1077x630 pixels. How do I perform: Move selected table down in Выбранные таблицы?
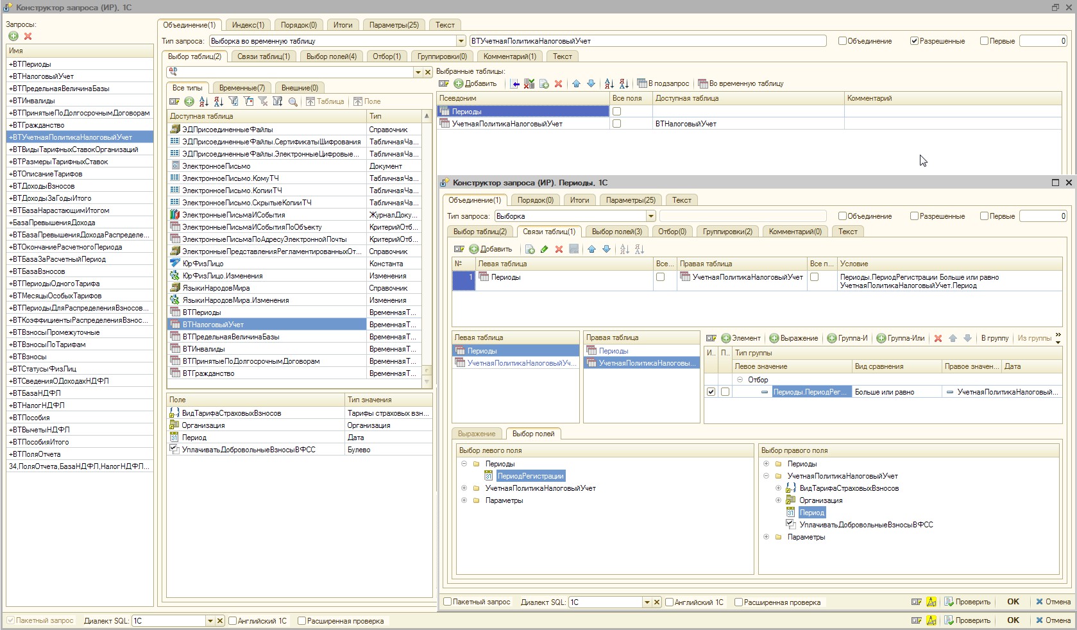tap(591, 83)
